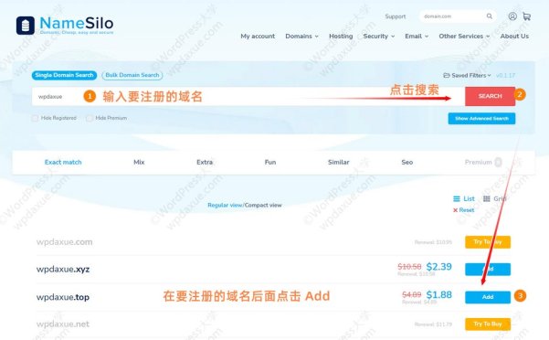Open the shopping cart icon
Screen dimensions: 549x340
coord(526,16)
